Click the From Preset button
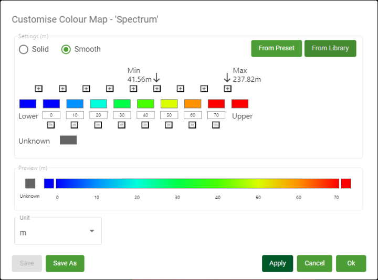The image size is (378, 280). (276, 48)
